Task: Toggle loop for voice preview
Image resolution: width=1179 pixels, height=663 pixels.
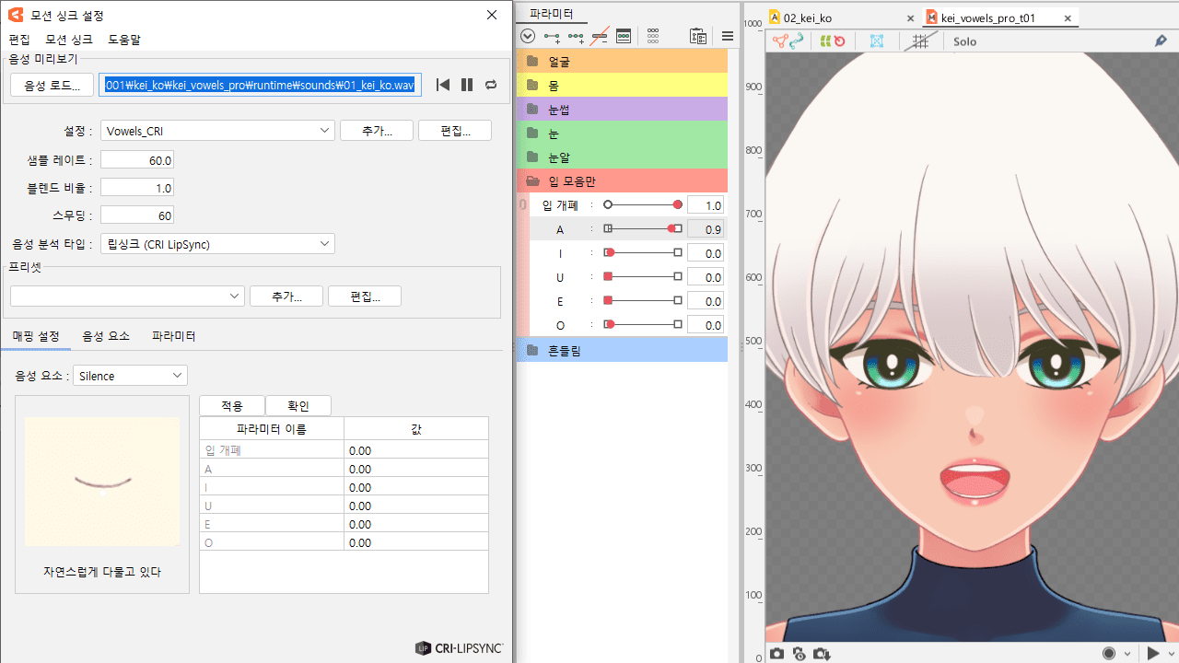Action: click(491, 85)
